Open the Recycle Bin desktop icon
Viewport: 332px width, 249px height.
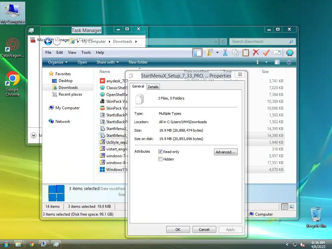(x=316, y=218)
